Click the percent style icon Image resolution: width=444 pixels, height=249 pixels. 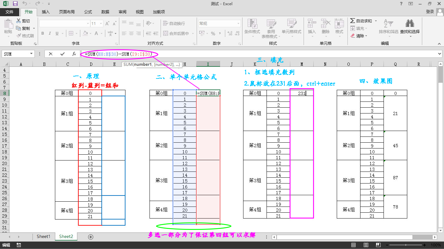click(213, 33)
